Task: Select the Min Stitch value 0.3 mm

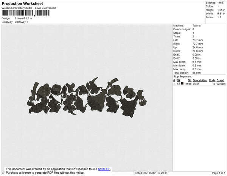Action: [197, 66]
